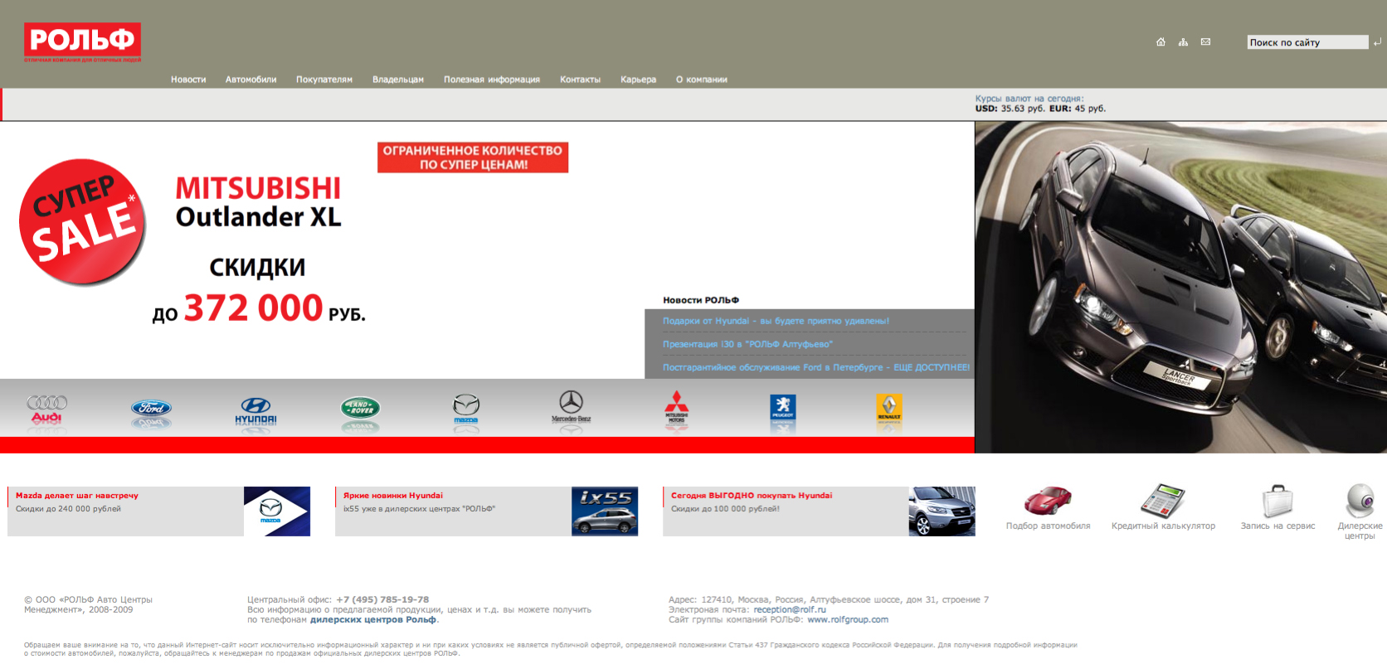Viewport: 1387px width, 664px height.
Task: Open 'Сегодня ВЫГОДНО покупать Hyundai' promo link
Action: click(x=752, y=496)
